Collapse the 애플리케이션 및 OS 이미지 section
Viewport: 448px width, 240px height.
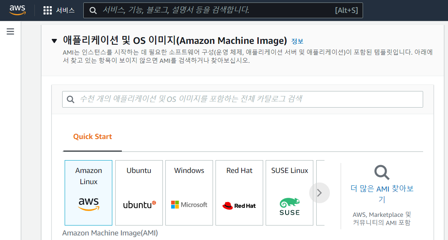pos(54,41)
